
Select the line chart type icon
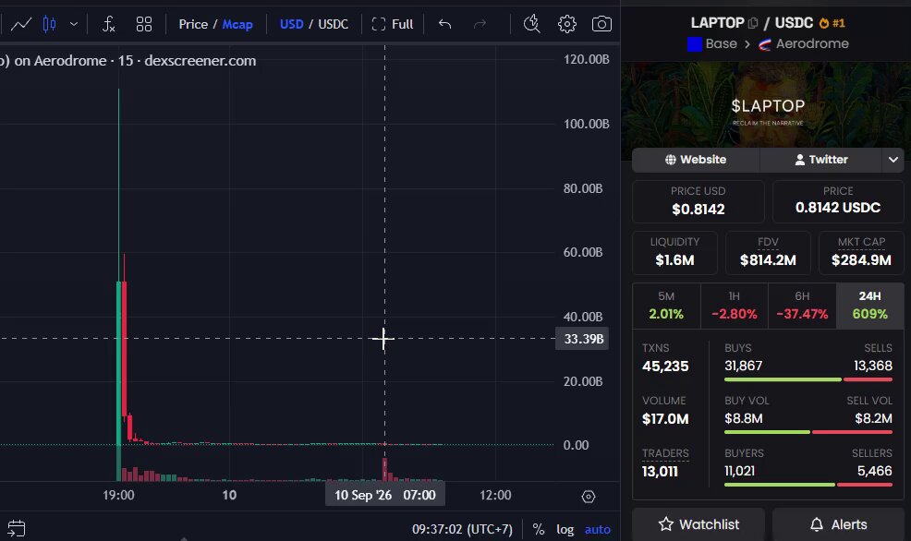click(21, 24)
